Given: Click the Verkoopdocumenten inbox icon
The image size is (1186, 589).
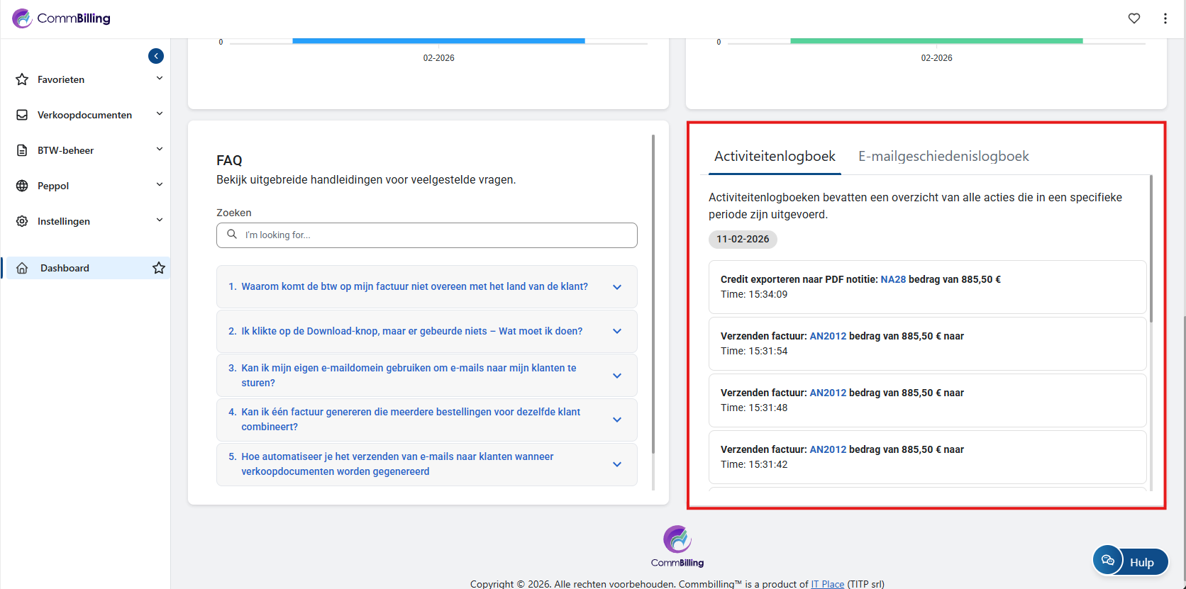Looking at the screenshot, I should coord(22,115).
